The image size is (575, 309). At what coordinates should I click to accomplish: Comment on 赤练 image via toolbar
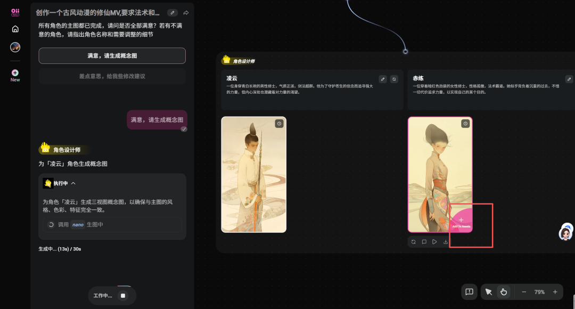tap(424, 242)
